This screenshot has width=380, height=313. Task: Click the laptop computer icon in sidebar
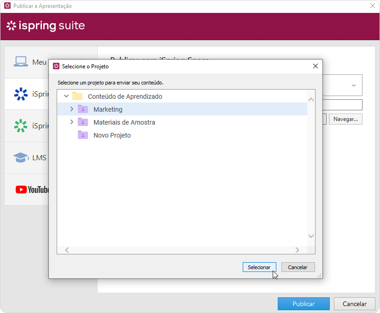(21, 62)
